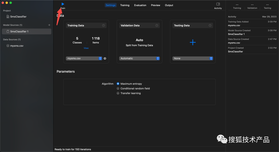This screenshot has height=152, width=279.
Task: Click the arrow icon beside mysms.csv dropdown
Action: pos(105,58)
